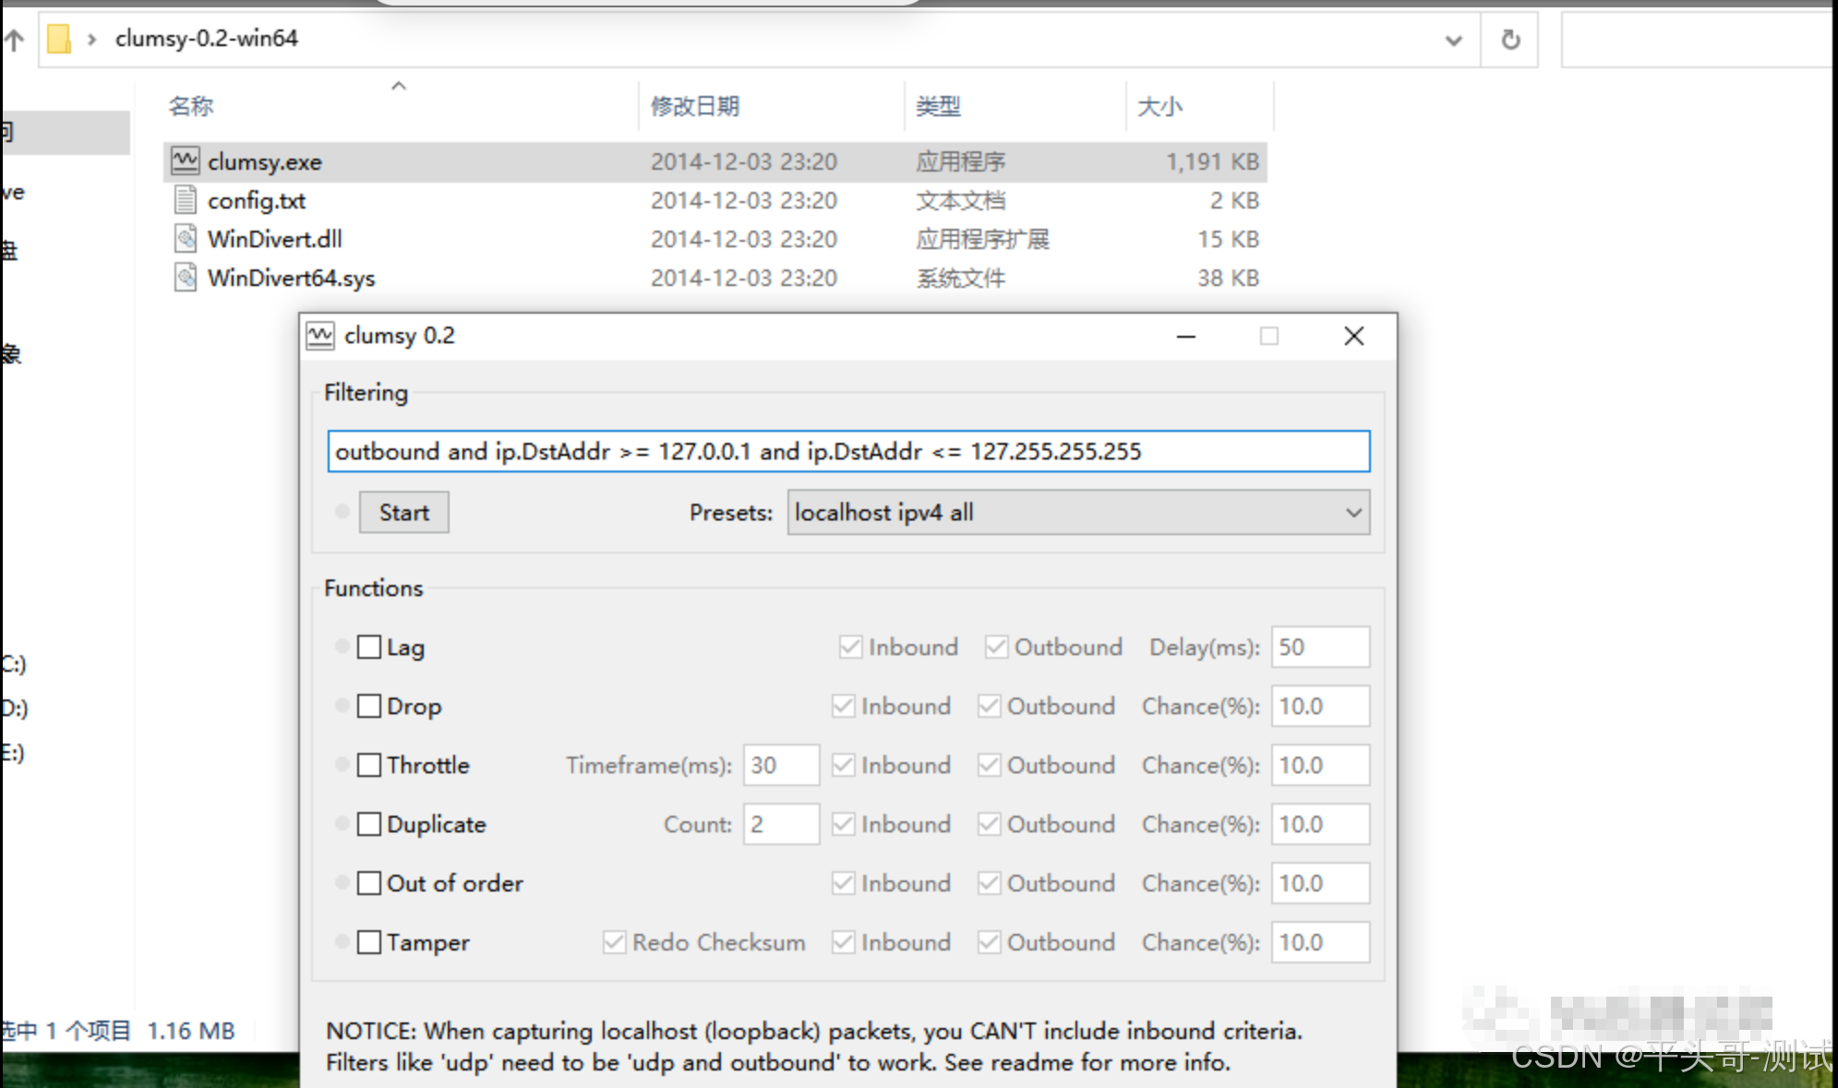Refresh the folder view with the refresh icon

[1510, 39]
